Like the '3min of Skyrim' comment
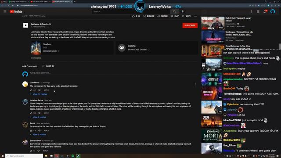Image resolution: width=281 pixels, height=158 pixels. tap(31, 131)
